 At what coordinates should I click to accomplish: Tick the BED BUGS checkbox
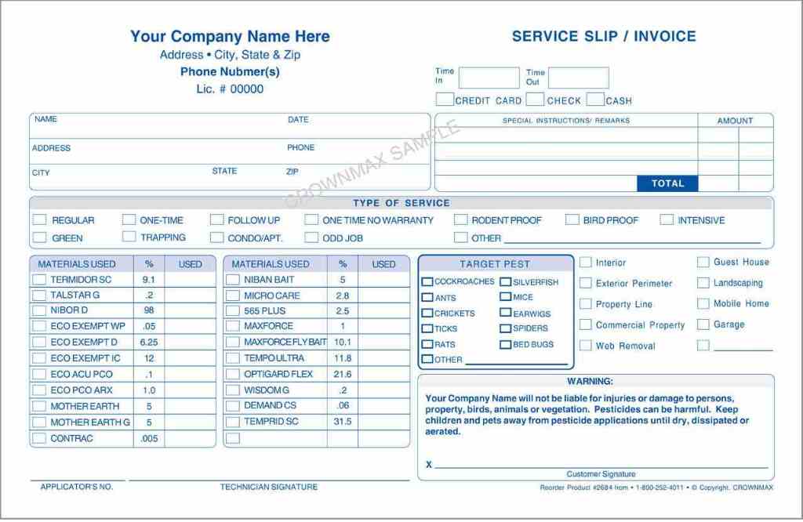point(506,344)
